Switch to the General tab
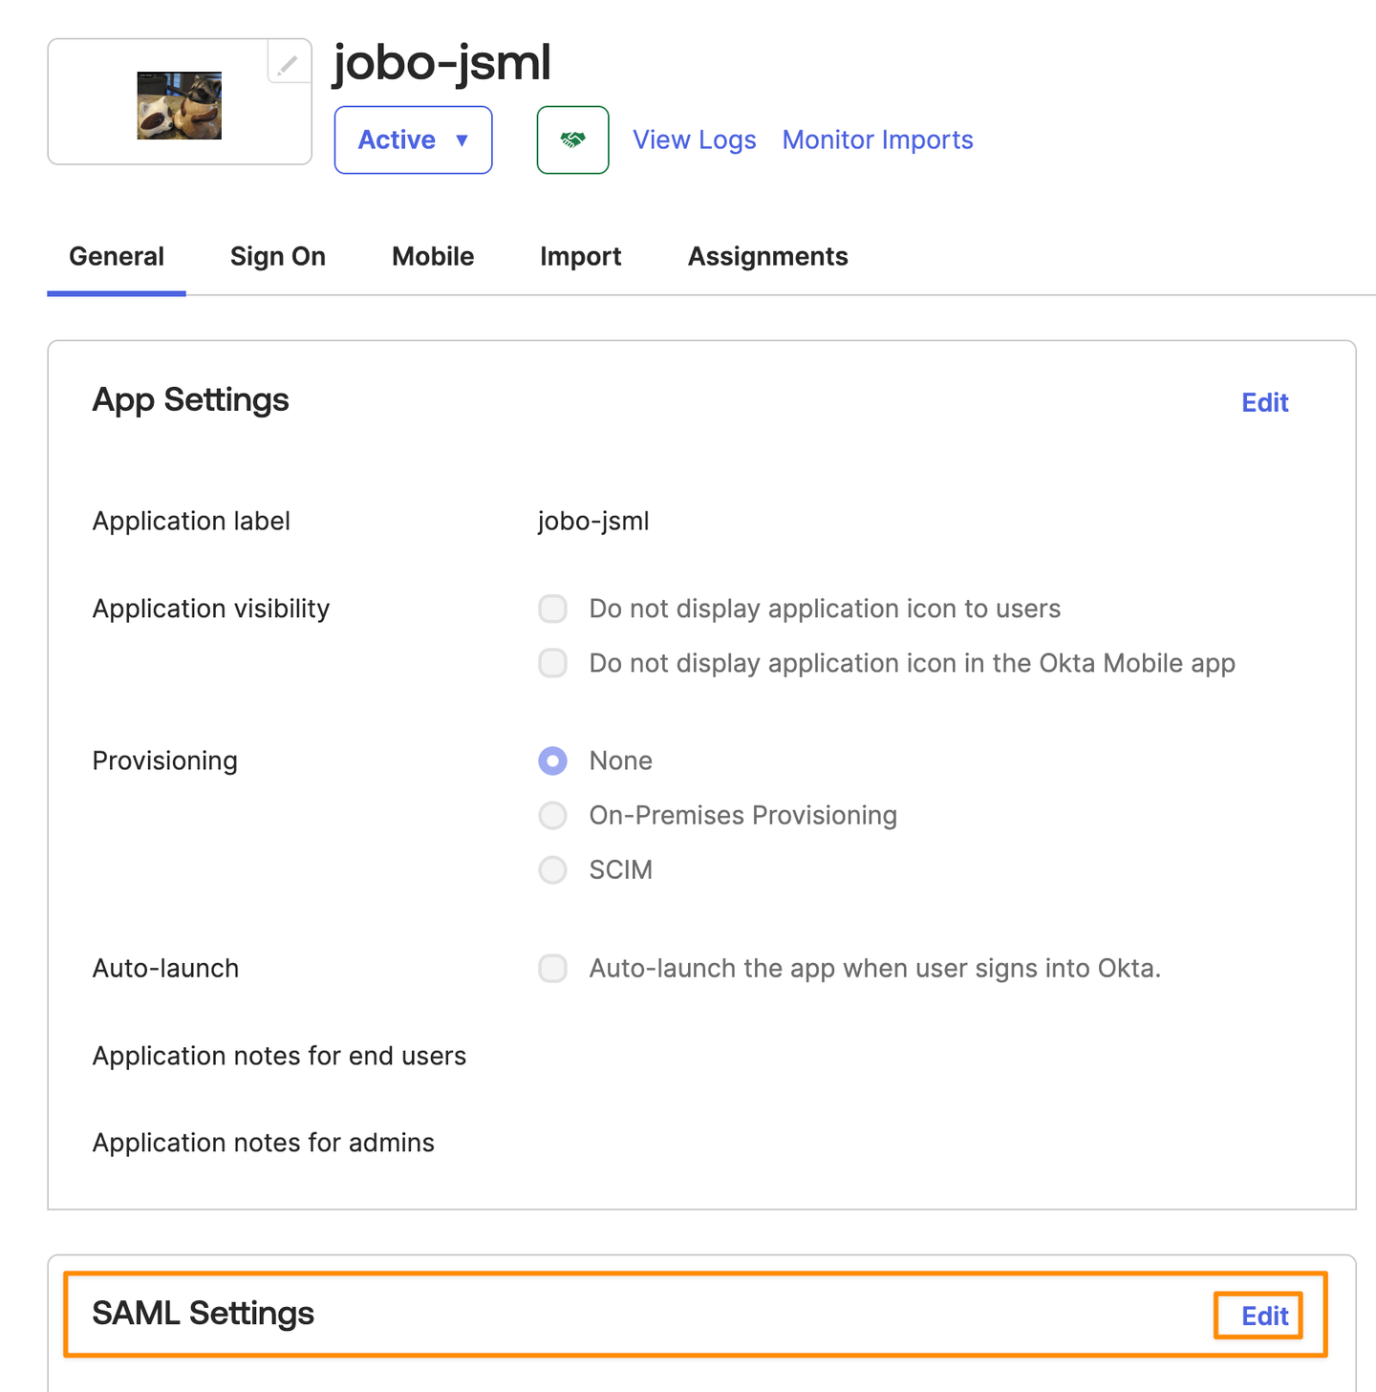This screenshot has height=1392, width=1376. 117,256
